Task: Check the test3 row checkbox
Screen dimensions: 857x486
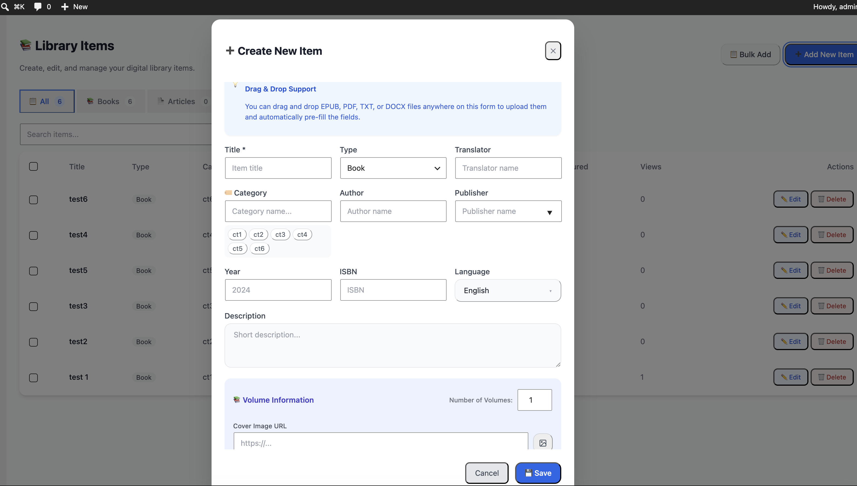Action: pos(33,306)
